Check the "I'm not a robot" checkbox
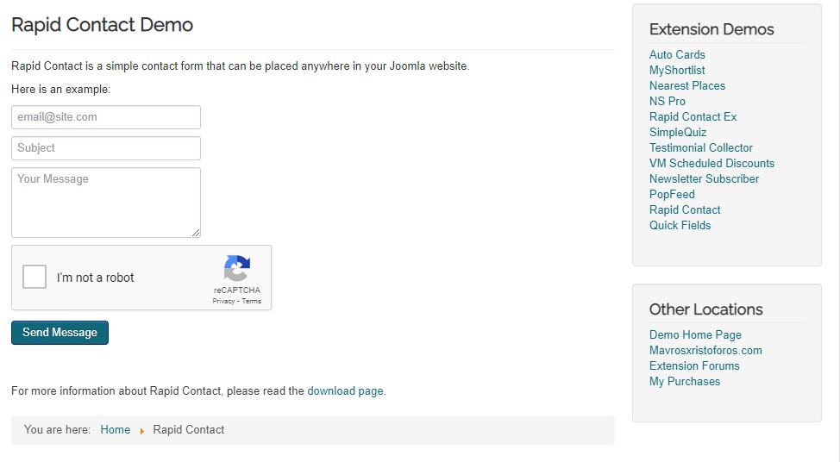This screenshot has width=840, height=462. (34, 277)
